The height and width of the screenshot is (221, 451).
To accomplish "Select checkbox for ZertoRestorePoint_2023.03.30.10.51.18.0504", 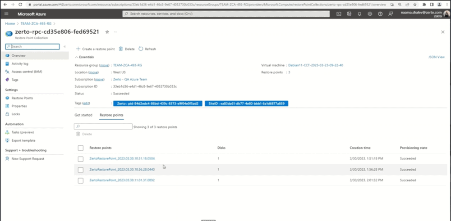I will 81,159.
